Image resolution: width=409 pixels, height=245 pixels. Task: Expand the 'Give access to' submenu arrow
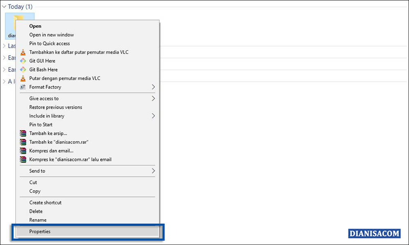pyautogui.click(x=154, y=98)
